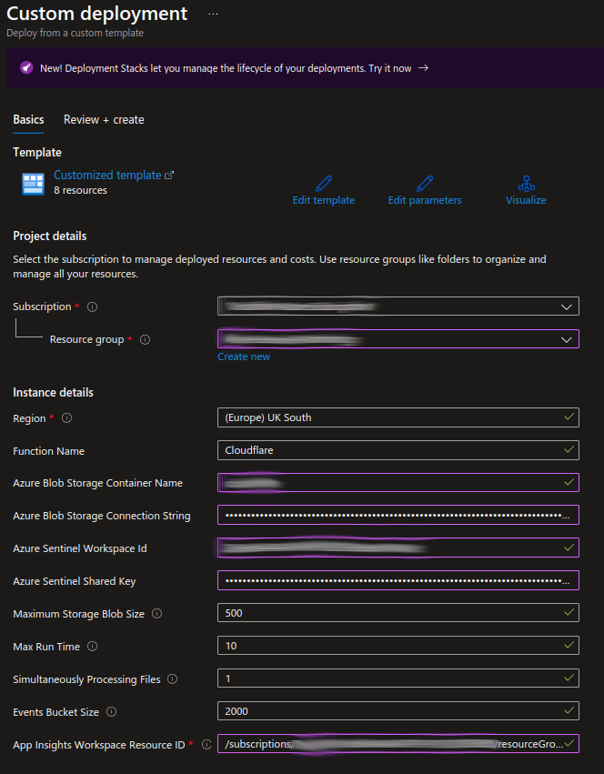Click the Simultaneously Processing Files field
604x774 pixels.
click(x=398, y=679)
